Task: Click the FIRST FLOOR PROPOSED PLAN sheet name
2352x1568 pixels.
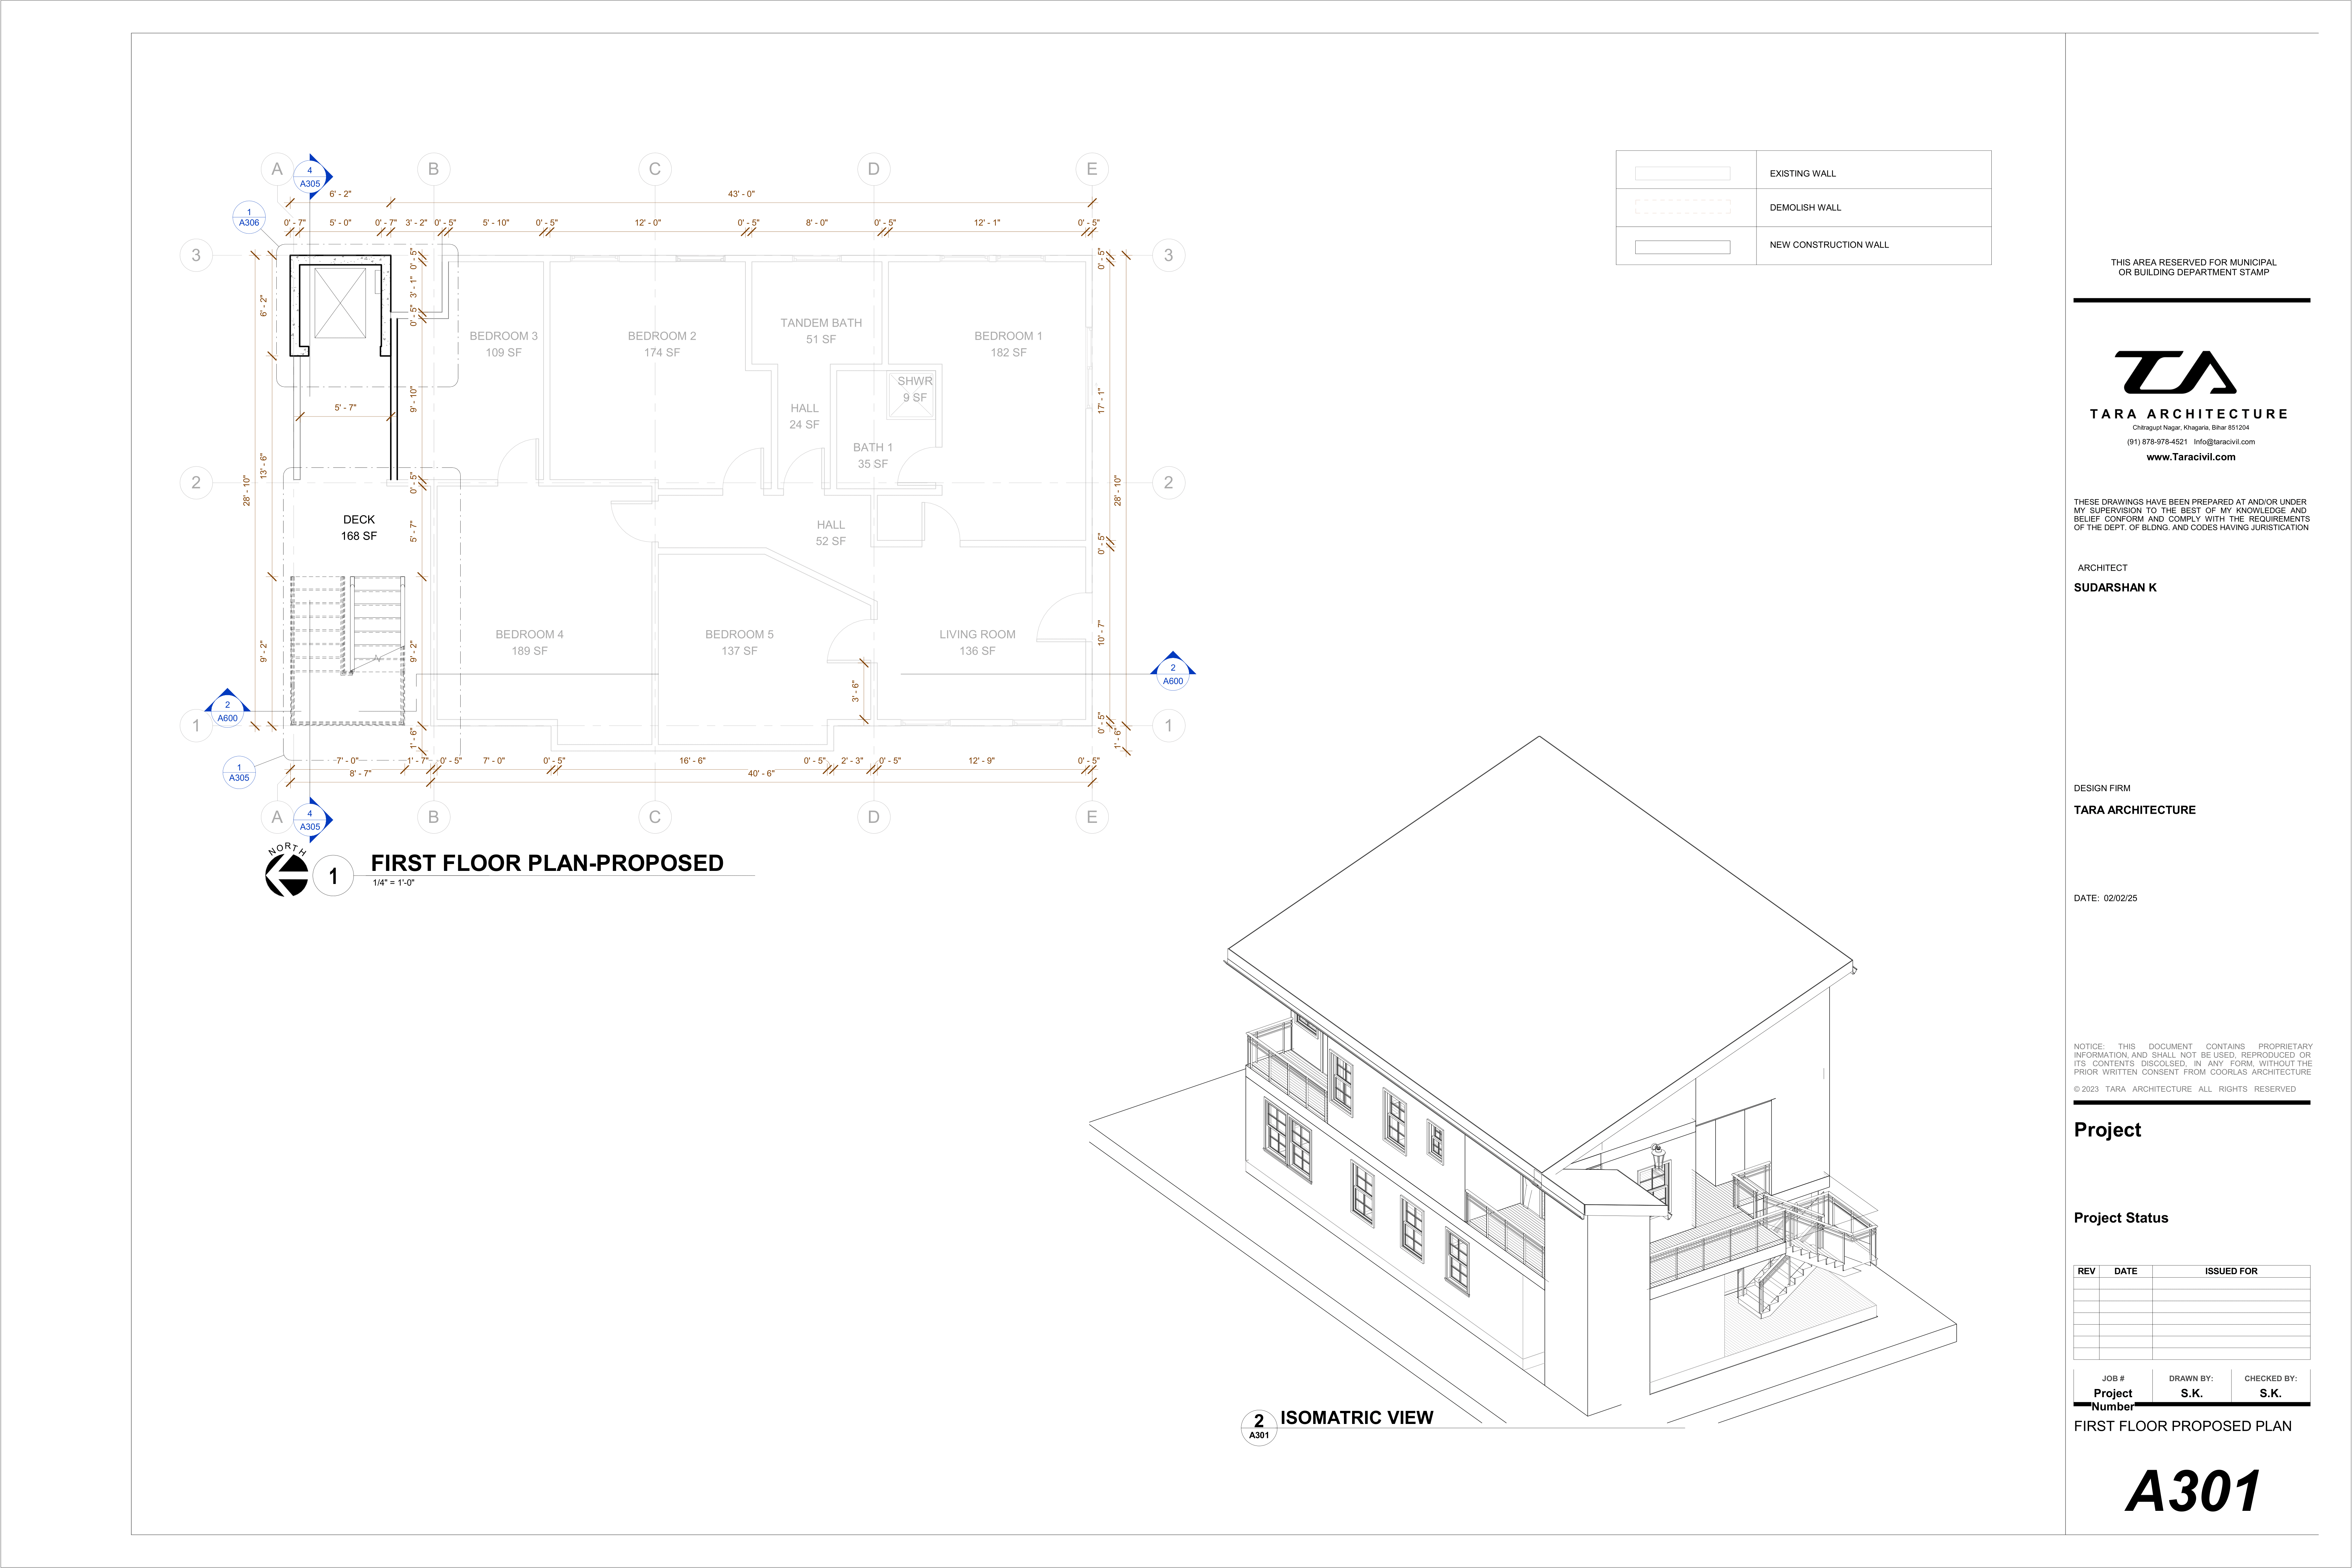Action: tap(2182, 1426)
